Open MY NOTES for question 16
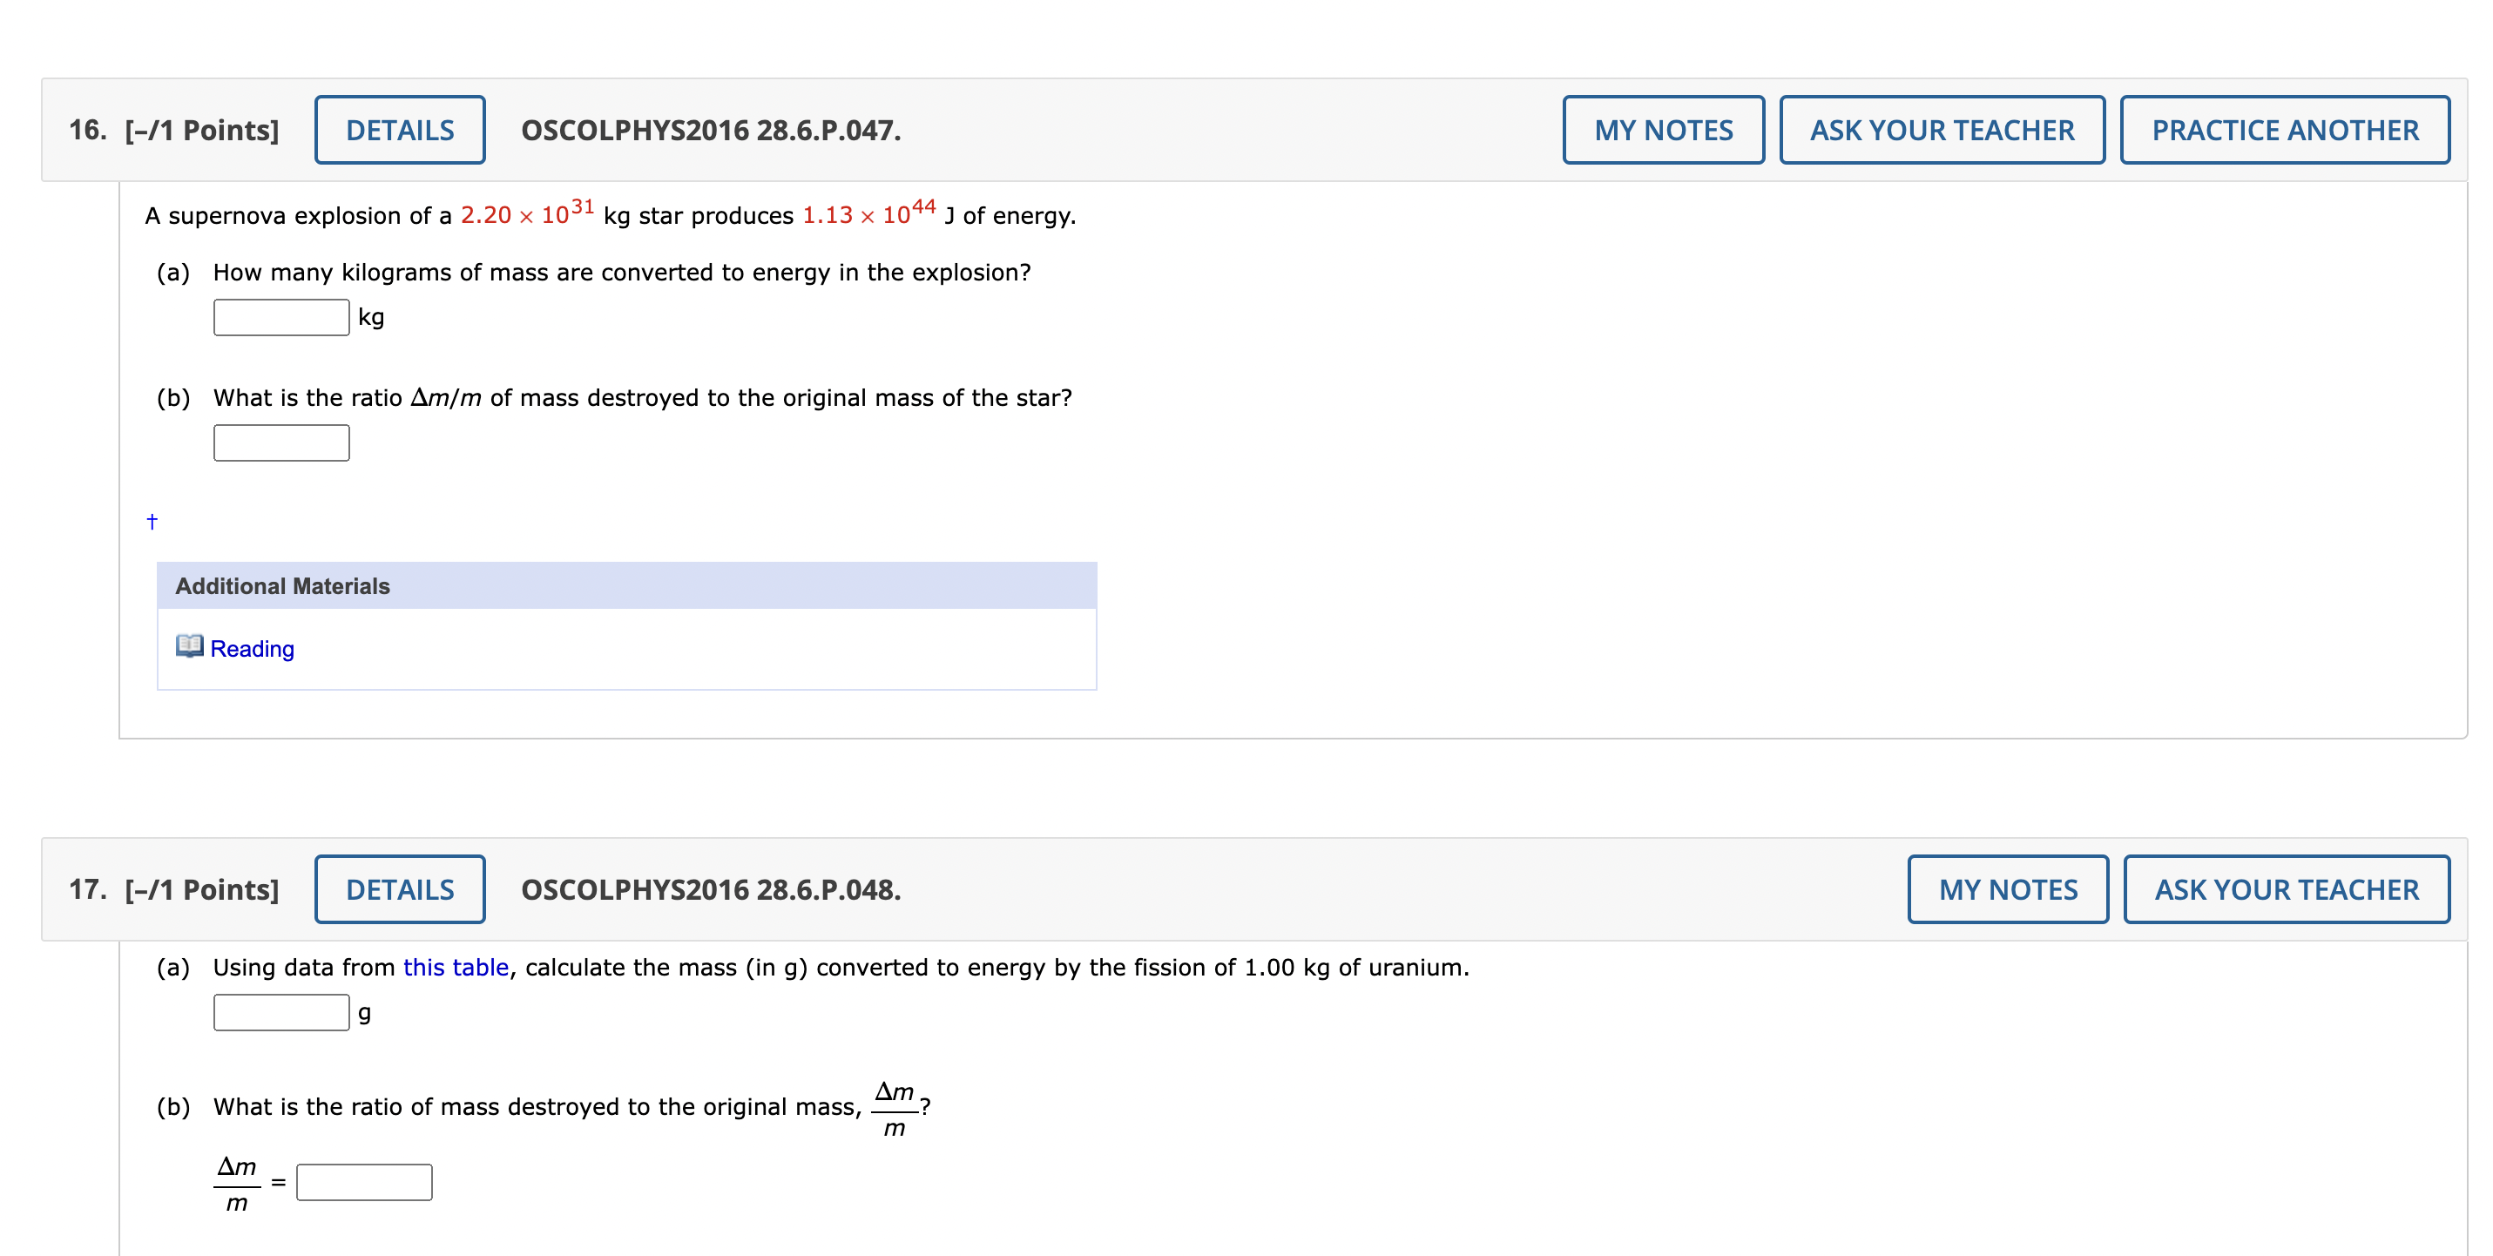The image size is (2493, 1256). (x=1663, y=129)
